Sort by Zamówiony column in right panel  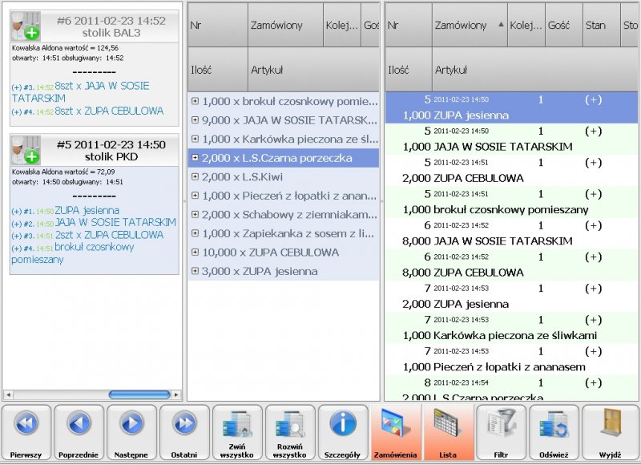(x=470, y=25)
